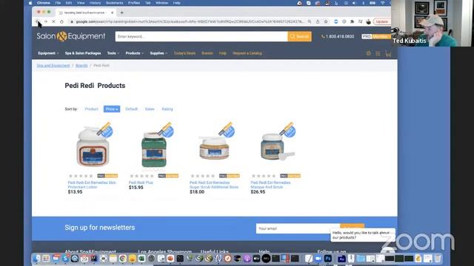The height and width of the screenshot is (266, 474).
Task: Open a new Chrome tab with plus
Action: click(x=121, y=13)
